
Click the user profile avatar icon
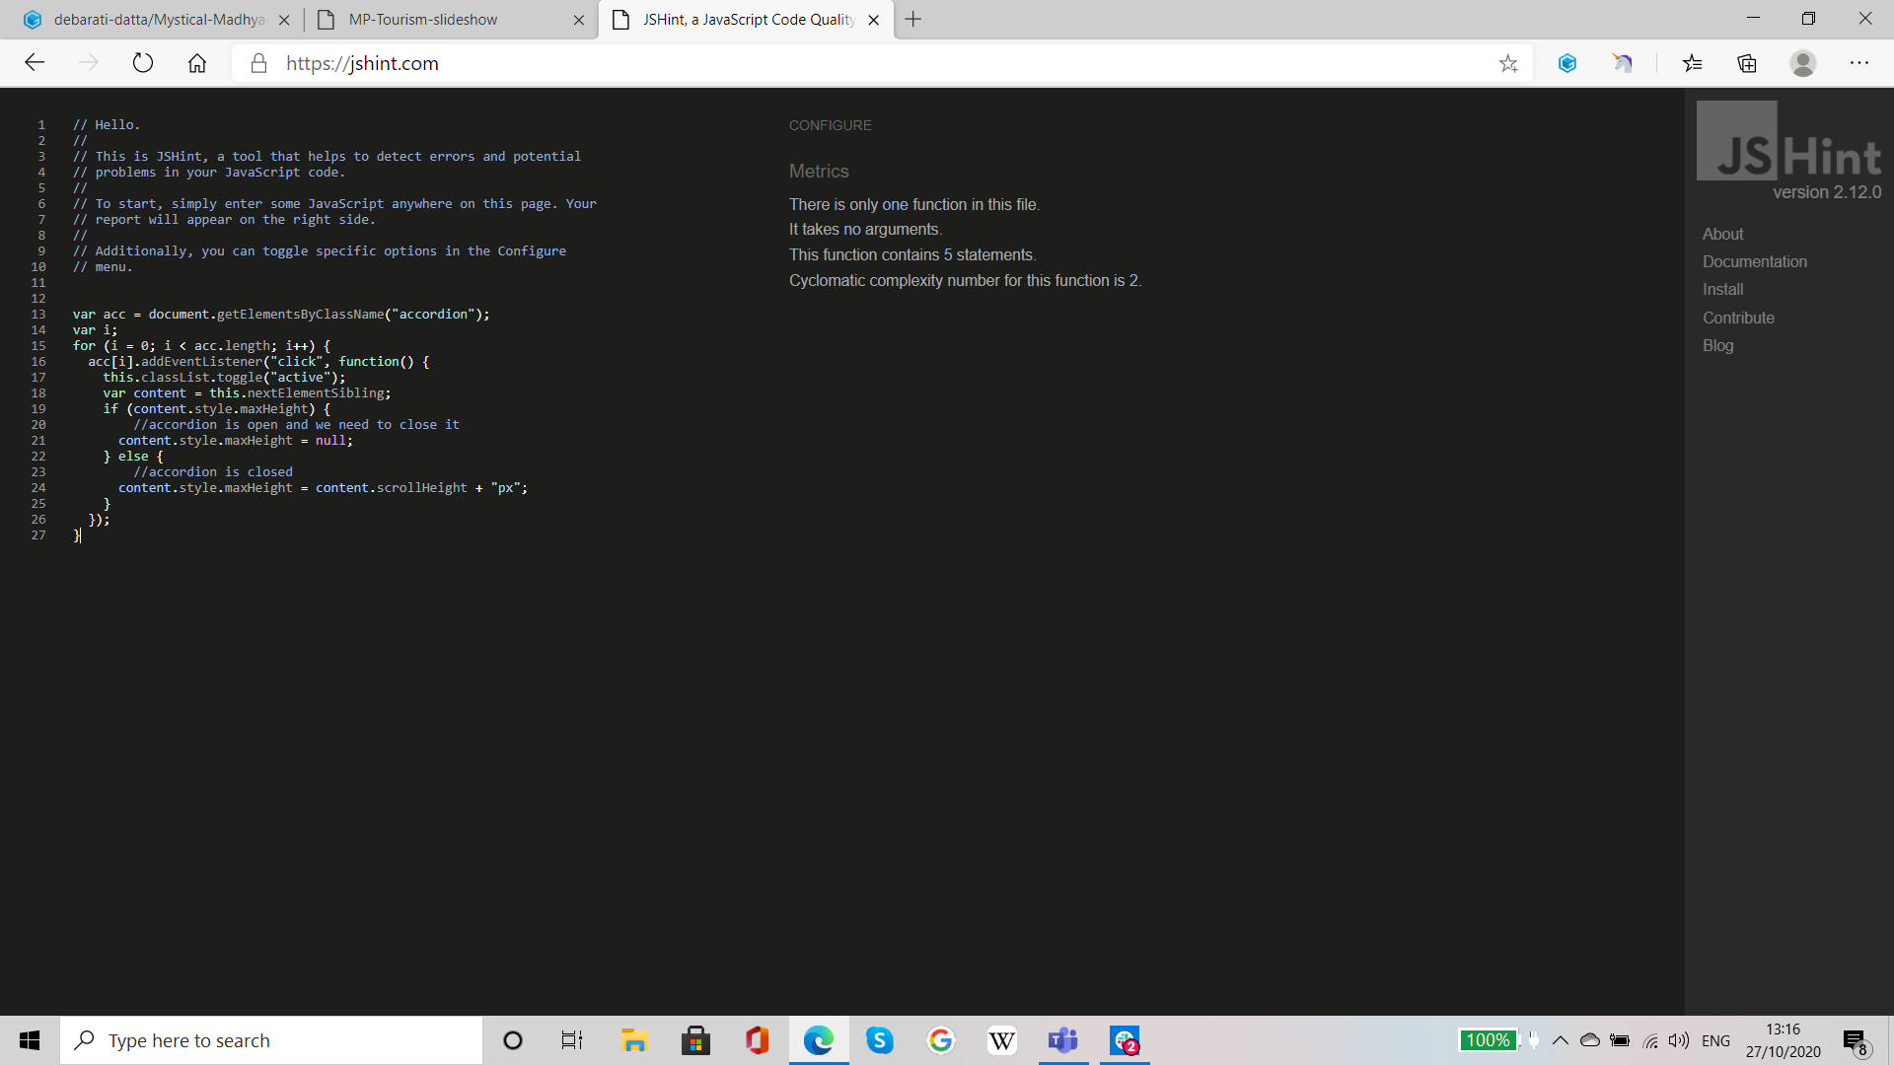tap(1803, 63)
